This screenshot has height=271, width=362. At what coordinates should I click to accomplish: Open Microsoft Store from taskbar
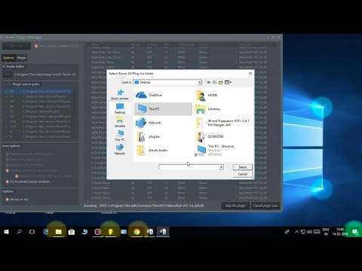coord(72,232)
